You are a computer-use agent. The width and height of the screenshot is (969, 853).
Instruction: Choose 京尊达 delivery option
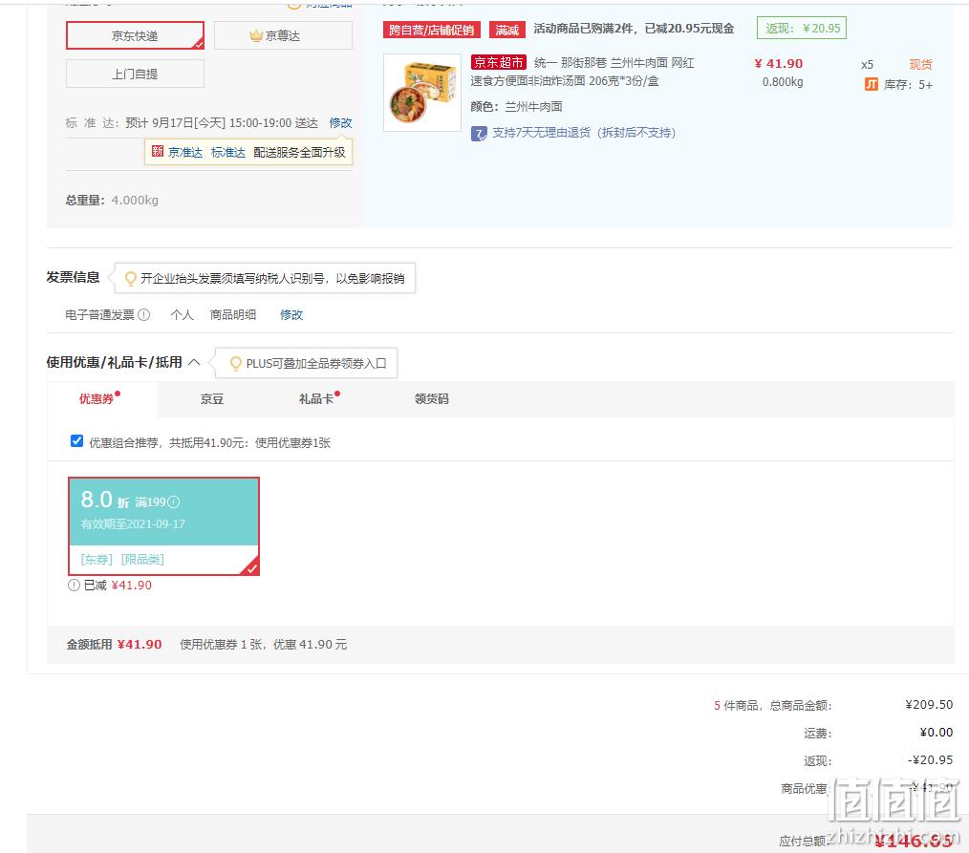283,35
